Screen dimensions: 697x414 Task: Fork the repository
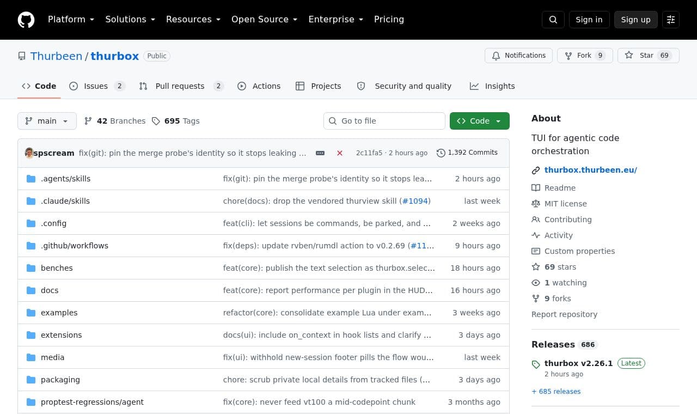585,56
